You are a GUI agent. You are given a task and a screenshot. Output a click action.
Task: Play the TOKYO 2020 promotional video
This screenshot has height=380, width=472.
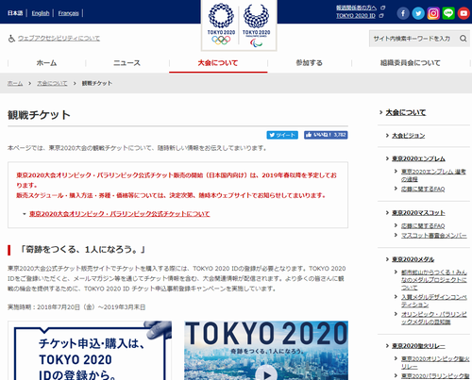(266, 374)
